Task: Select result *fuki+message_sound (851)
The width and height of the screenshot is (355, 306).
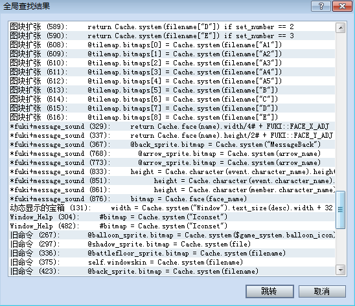Action: 172,180
